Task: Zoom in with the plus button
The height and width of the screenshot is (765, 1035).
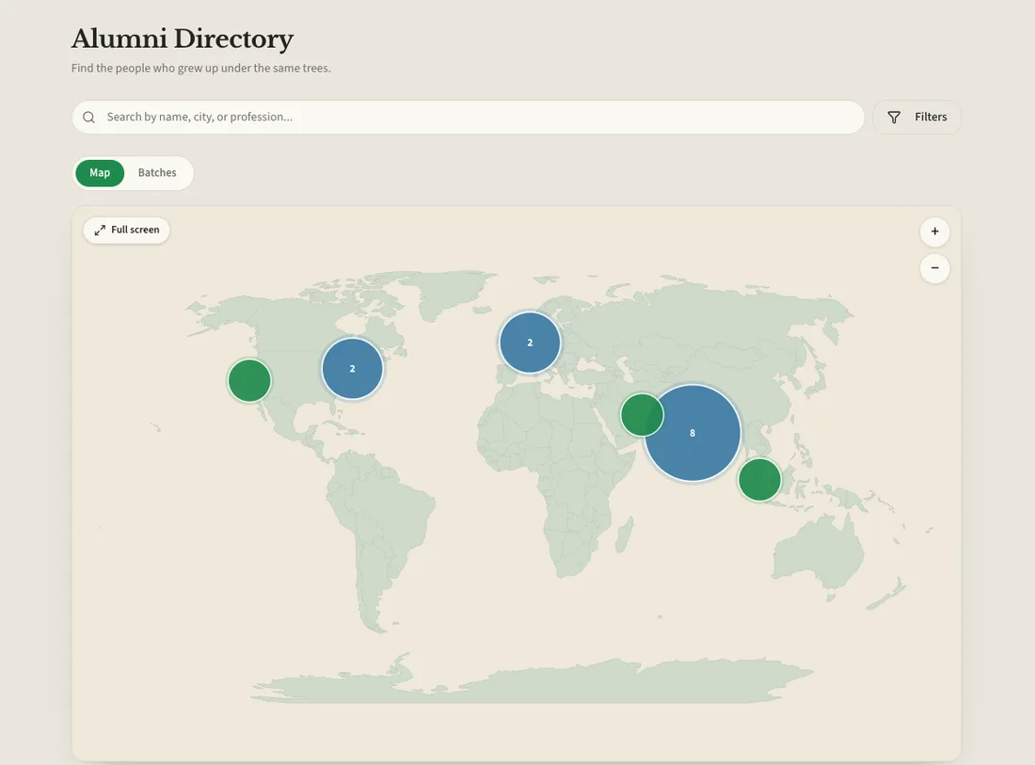Action: [x=934, y=231]
